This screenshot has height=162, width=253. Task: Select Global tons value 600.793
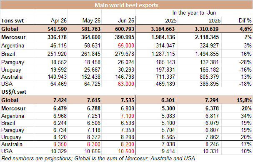coord(125,29)
